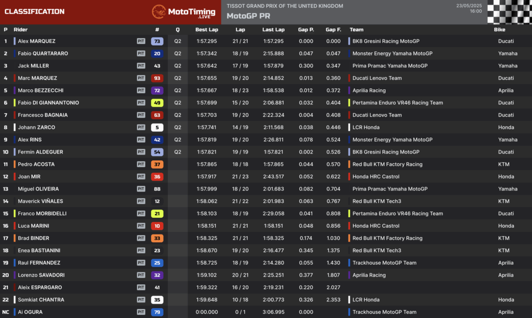The width and height of the screenshot is (532, 318).
Task: Select rider Lorenzo SAVADORI
Action: [x=41, y=275]
